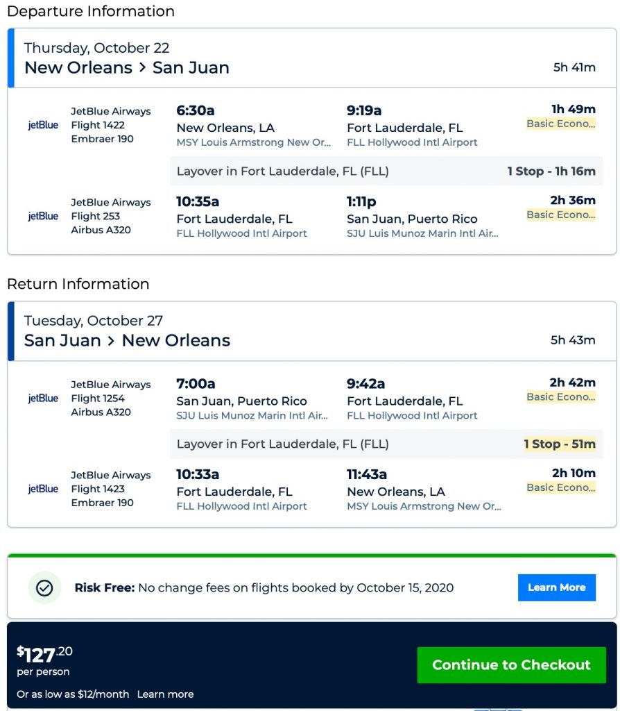Click the Basic Economy label under 2h 10m
620x711 pixels.
pos(560,487)
